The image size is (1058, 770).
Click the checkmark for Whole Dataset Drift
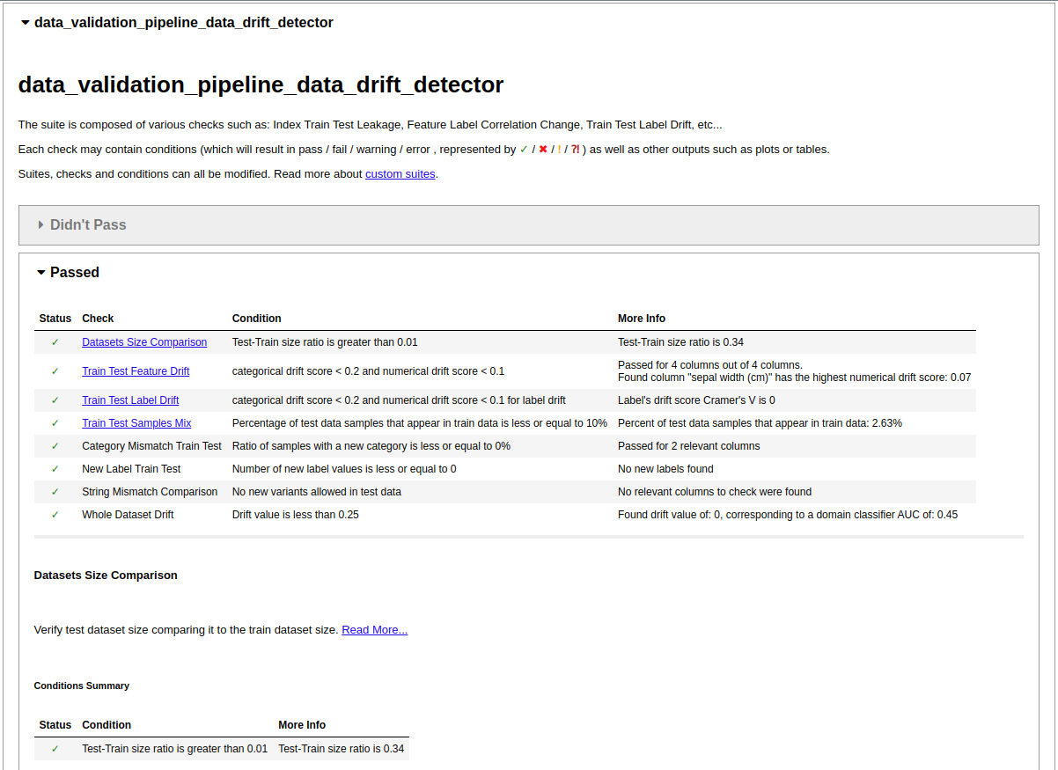pyautogui.click(x=55, y=515)
